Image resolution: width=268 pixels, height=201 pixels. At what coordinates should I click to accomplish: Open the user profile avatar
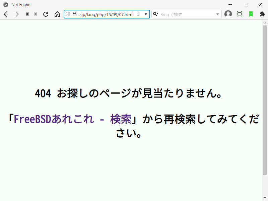(228, 14)
